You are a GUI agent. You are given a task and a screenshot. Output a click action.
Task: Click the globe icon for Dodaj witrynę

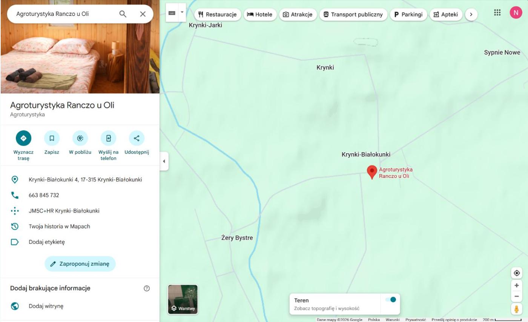(x=15, y=306)
